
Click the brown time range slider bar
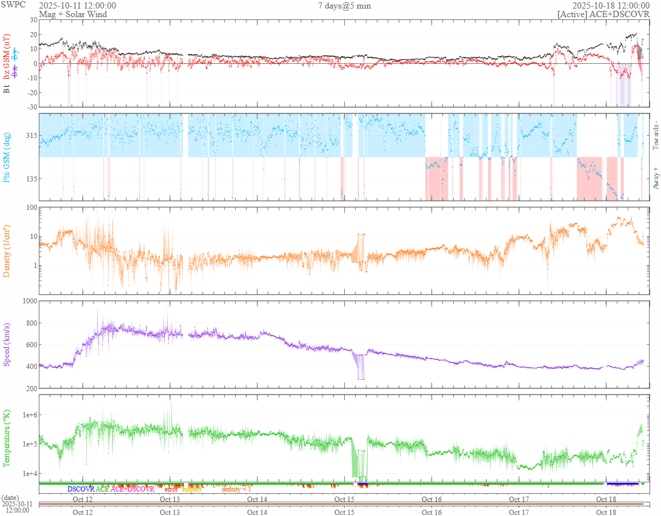coord(341,504)
